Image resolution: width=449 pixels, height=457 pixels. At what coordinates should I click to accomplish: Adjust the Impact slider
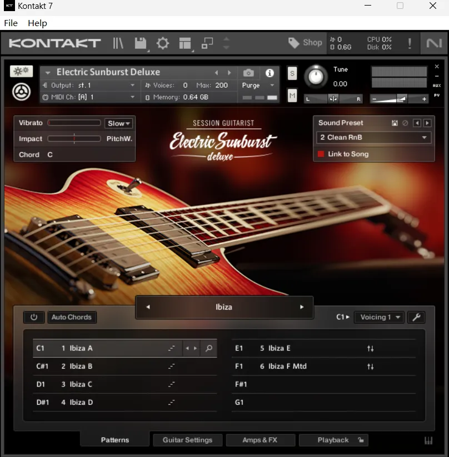pyautogui.click(x=74, y=139)
